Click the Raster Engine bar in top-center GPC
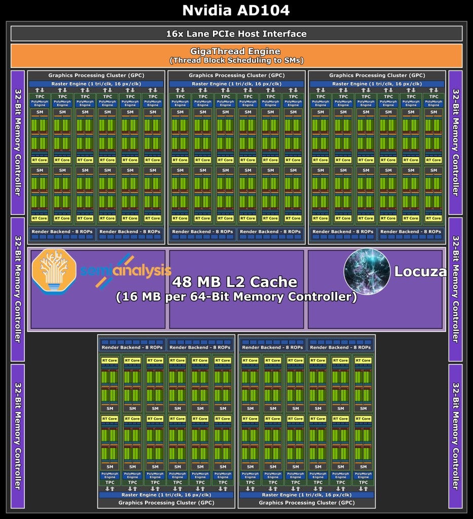This screenshot has width=473, height=519. click(x=237, y=84)
